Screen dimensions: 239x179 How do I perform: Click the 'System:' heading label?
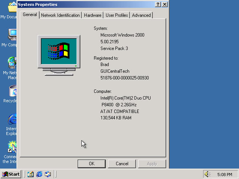(x=100, y=28)
